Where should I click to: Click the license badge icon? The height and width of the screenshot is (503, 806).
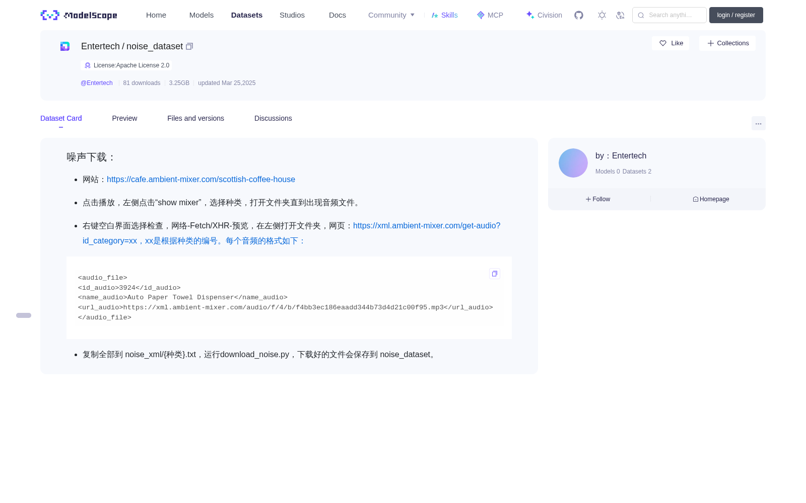click(x=88, y=65)
